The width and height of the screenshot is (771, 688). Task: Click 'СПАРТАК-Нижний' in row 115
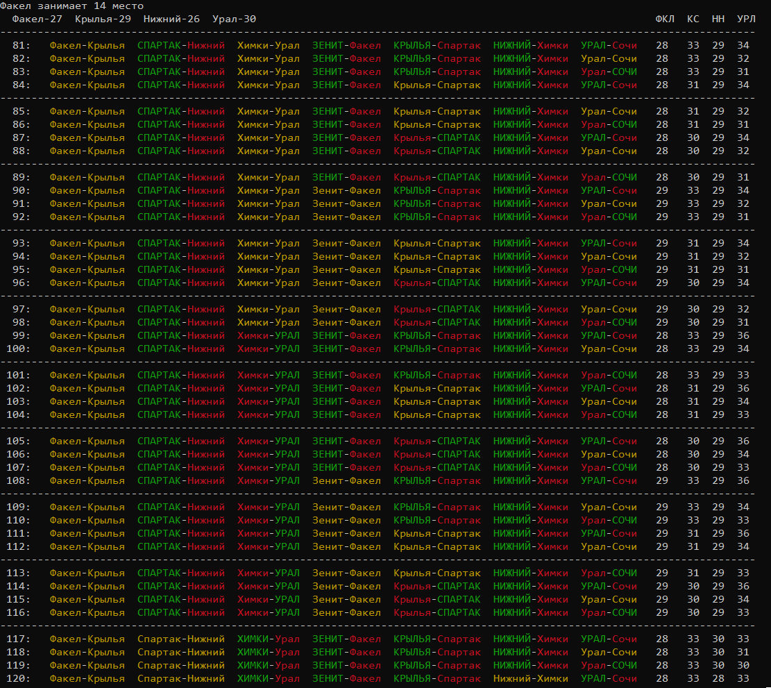(181, 600)
